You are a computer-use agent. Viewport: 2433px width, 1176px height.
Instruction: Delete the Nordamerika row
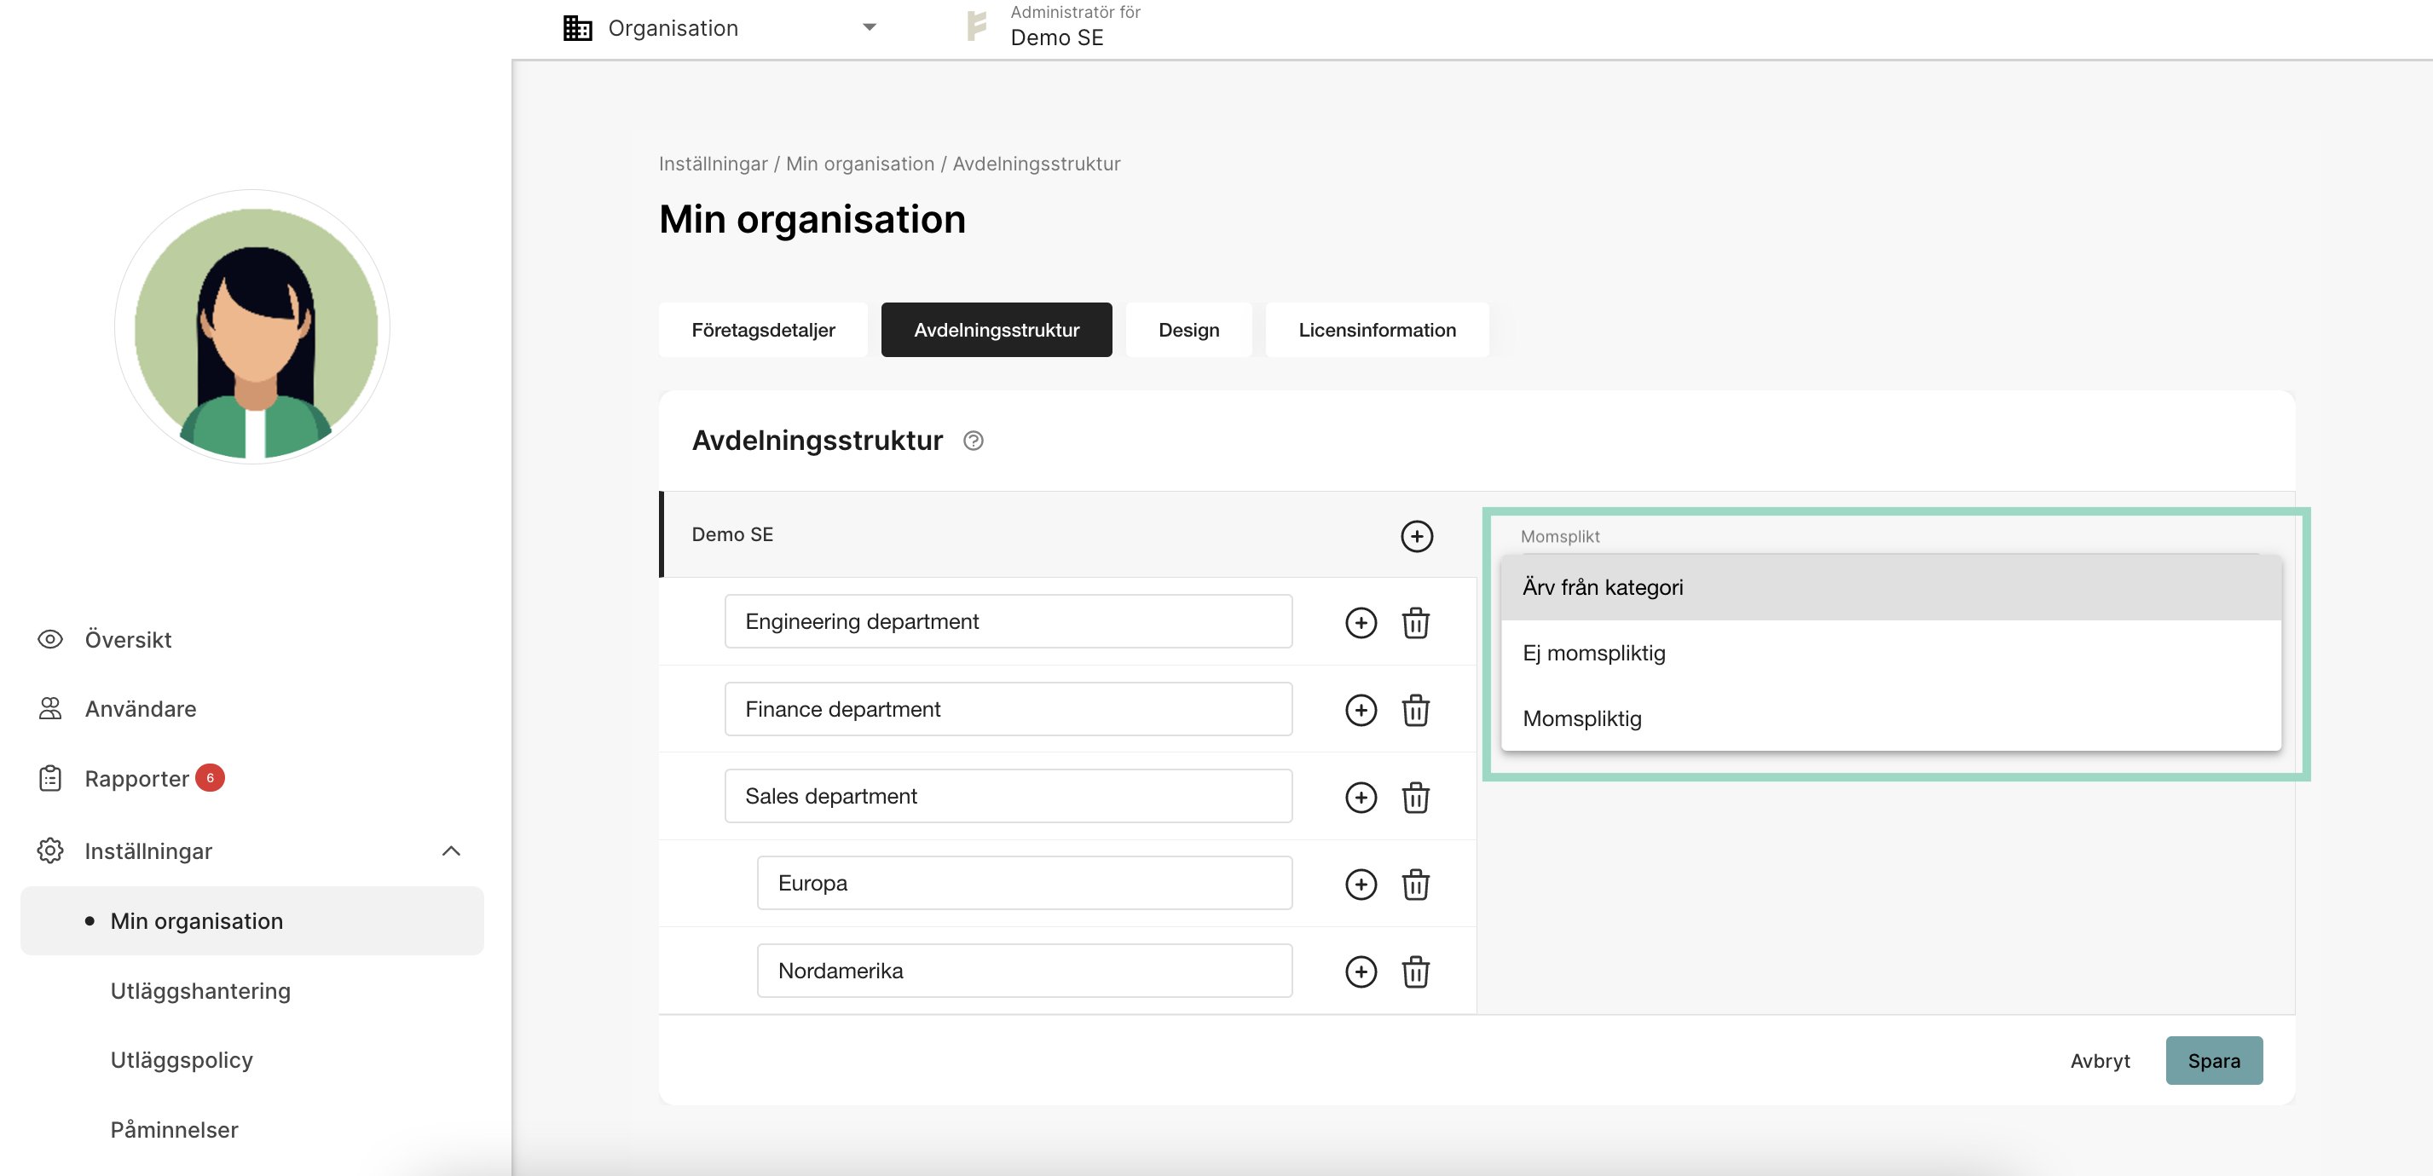point(1415,971)
